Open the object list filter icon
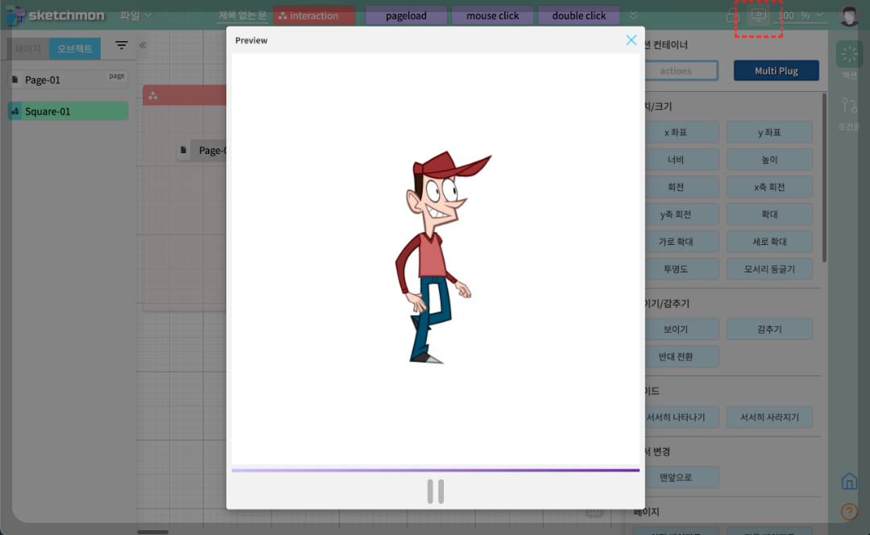 pos(122,45)
